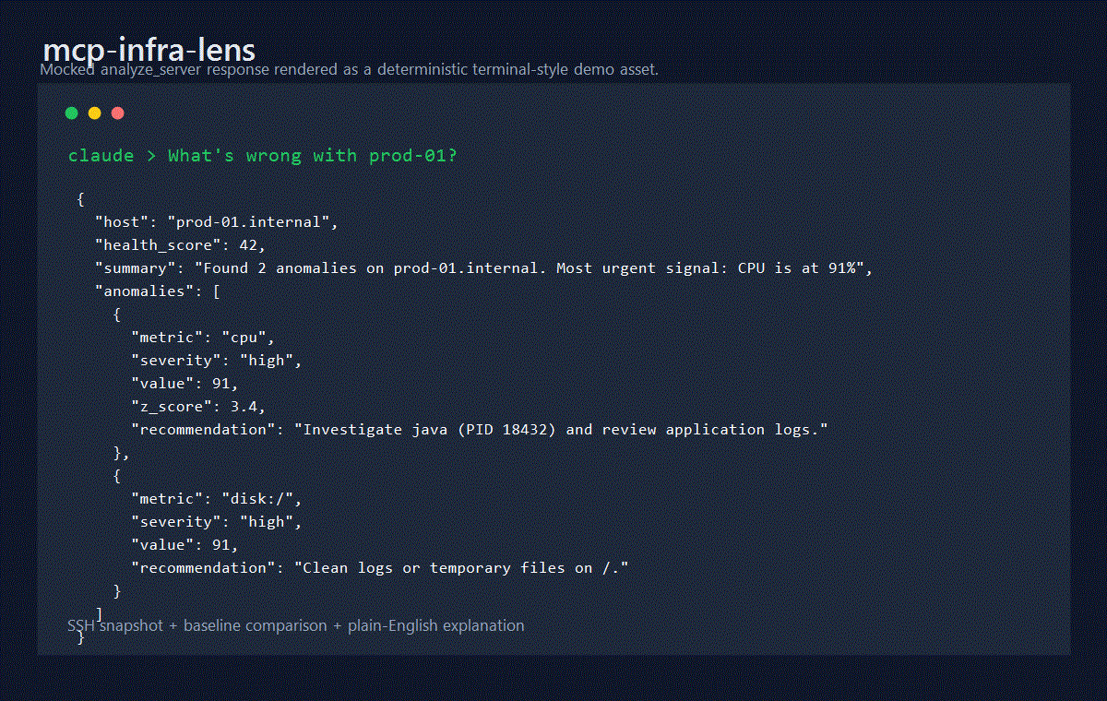This screenshot has height=701, width=1107.
Task: Click the yellow traffic light dot
Action: click(x=94, y=113)
